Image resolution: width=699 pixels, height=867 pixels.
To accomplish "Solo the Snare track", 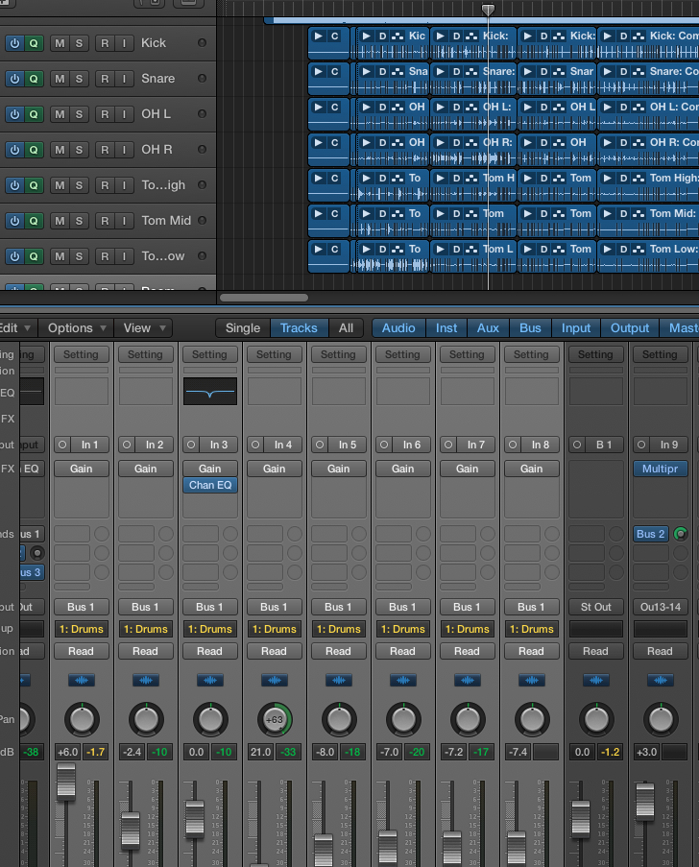I will (x=79, y=79).
